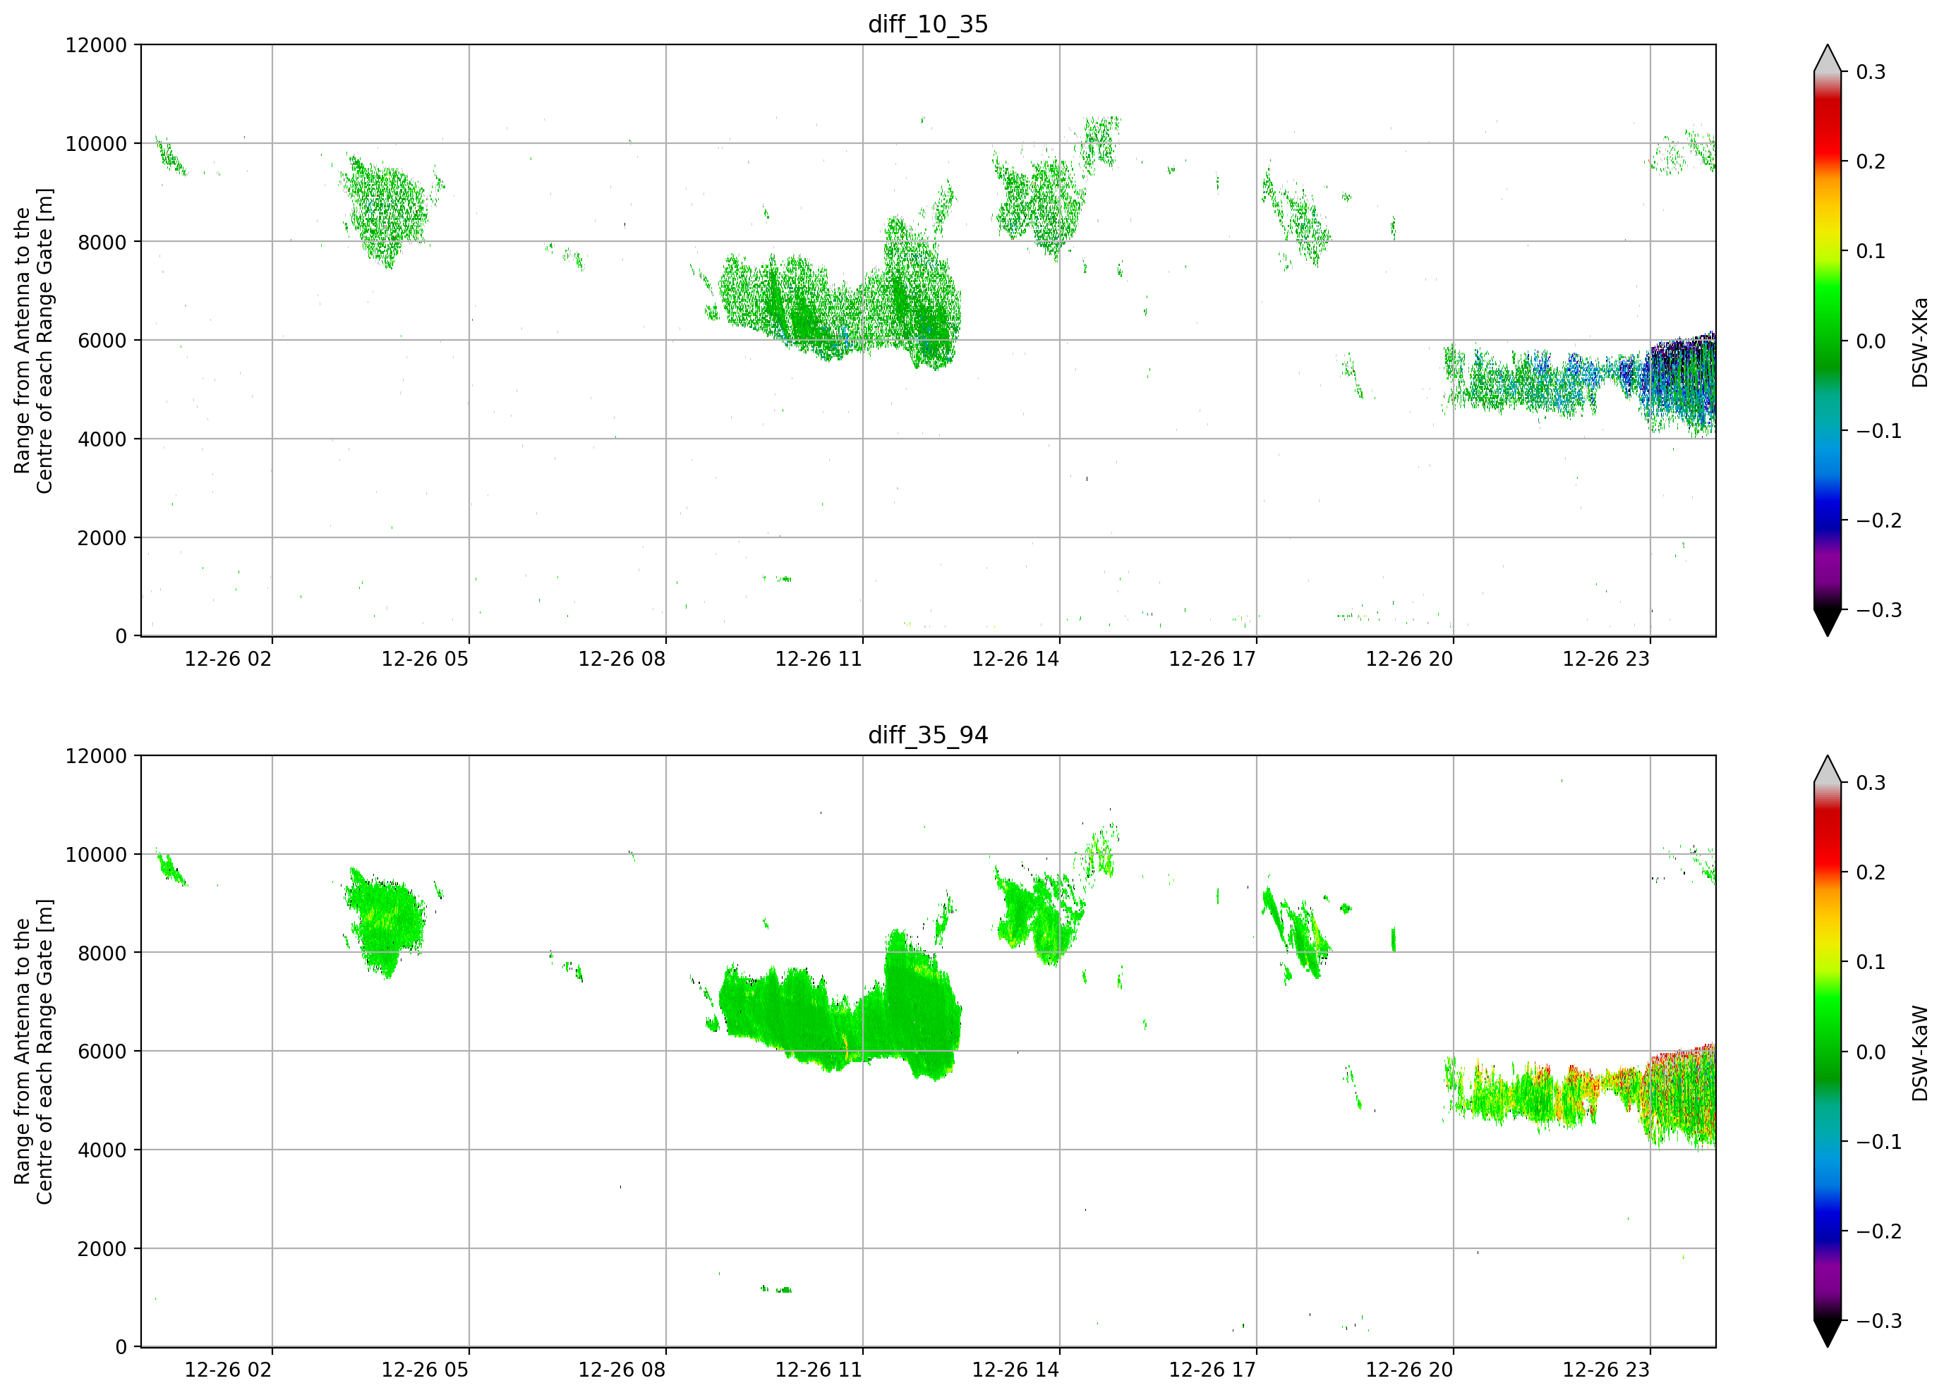Click the −0.2 tick on DSW-XKa colorbar
Viewport: 1944px width, 1395px height.
[1879, 520]
